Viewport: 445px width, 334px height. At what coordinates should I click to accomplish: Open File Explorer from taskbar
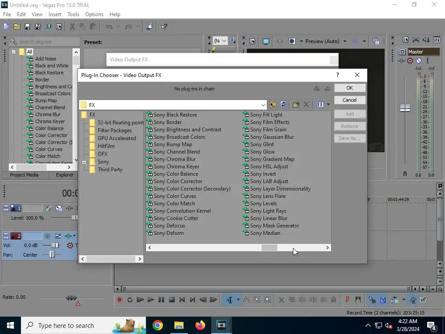coord(179,325)
